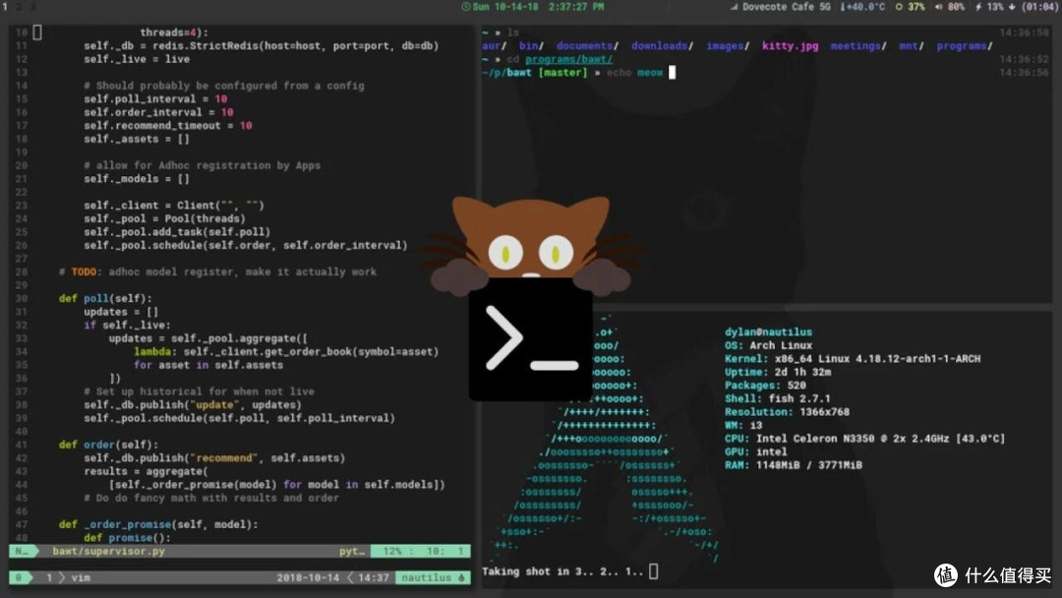Image resolution: width=1062 pixels, height=598 pixels.
Task: Click the battery charge icon beside 13%
Action: pyautogui.click(x=978, y=7)
